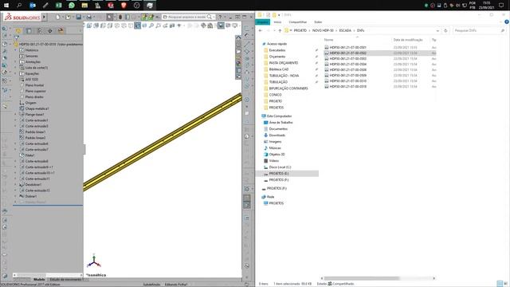Open SolidWorks Resources home in task pane
The width and height of the screenshot is (510, 287).
tap(238, 37)
